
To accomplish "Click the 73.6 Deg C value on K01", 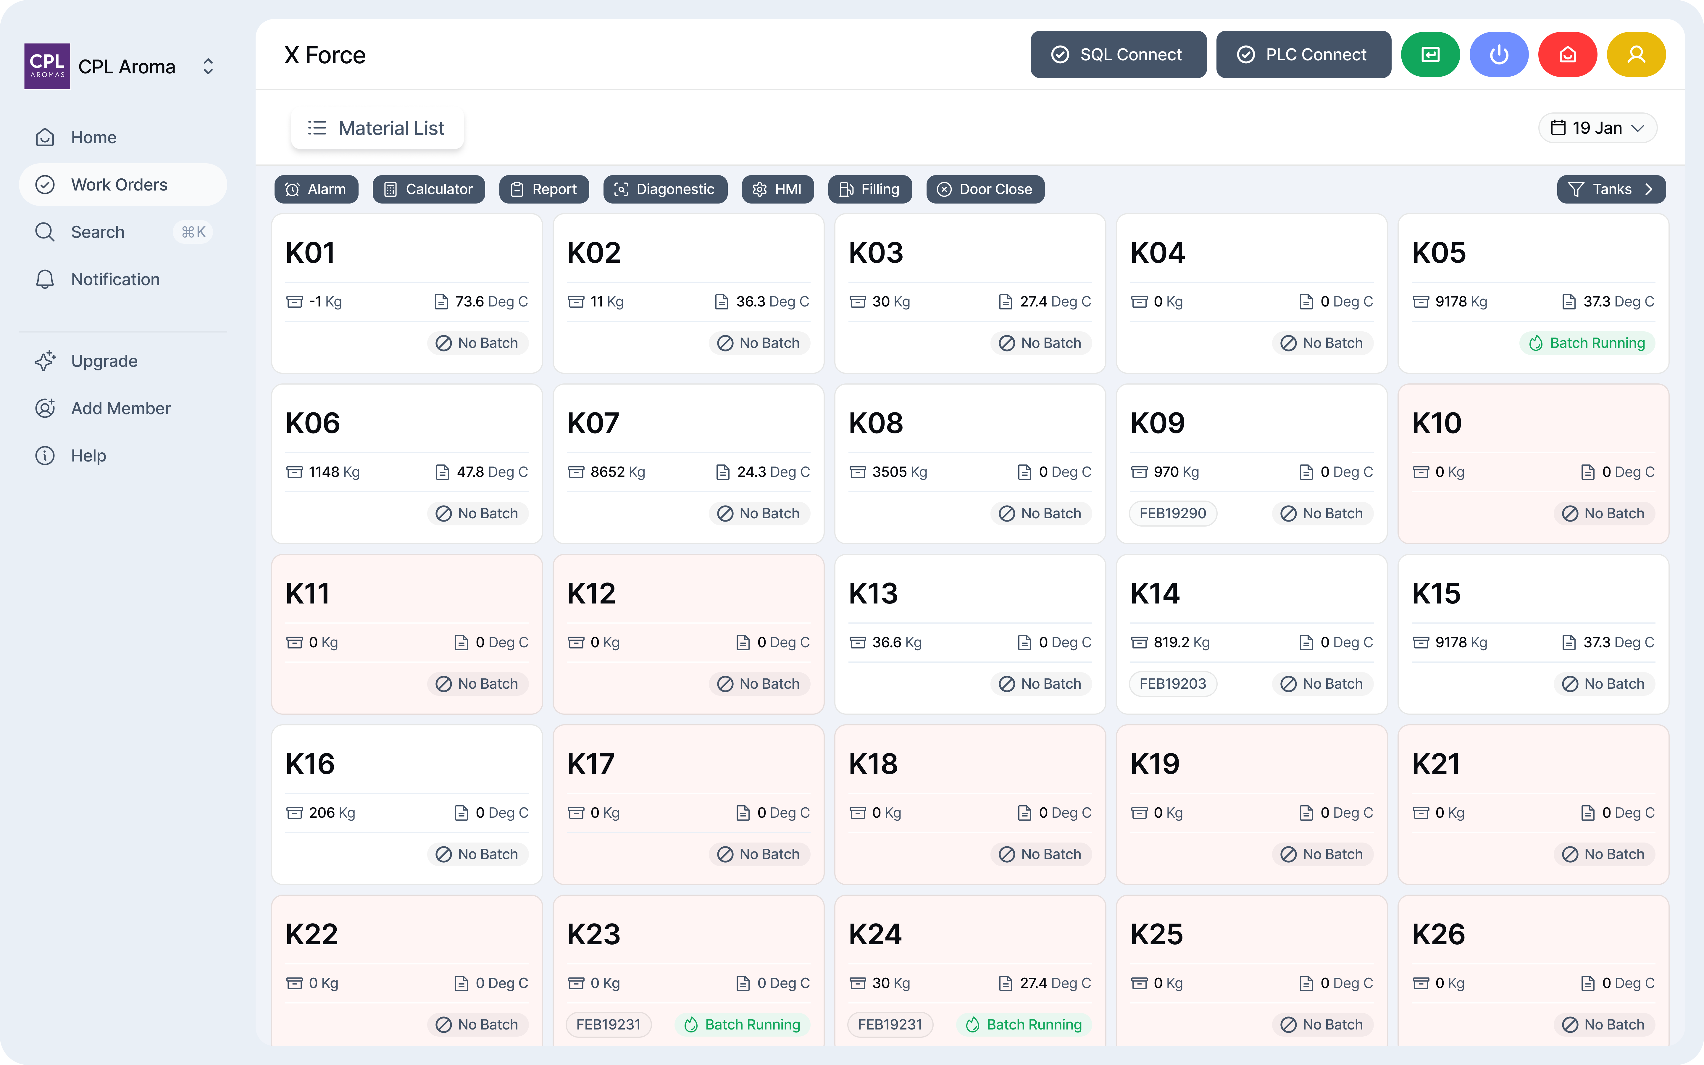I will pos(491,301).
